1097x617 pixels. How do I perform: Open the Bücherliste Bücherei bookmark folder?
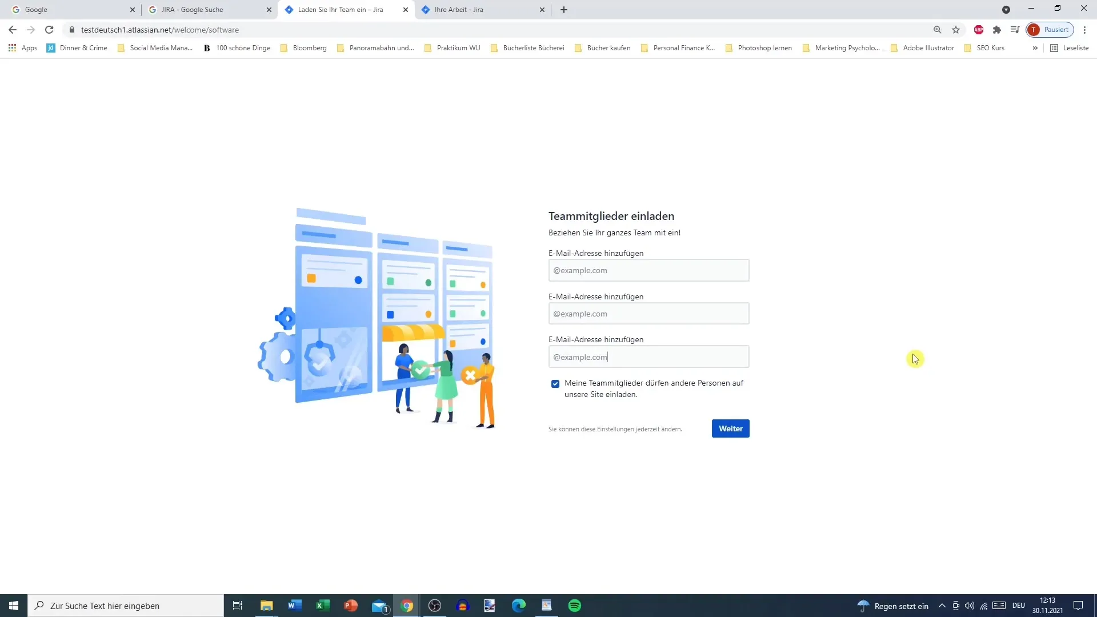pyautogui.click(x=527, y=48)
